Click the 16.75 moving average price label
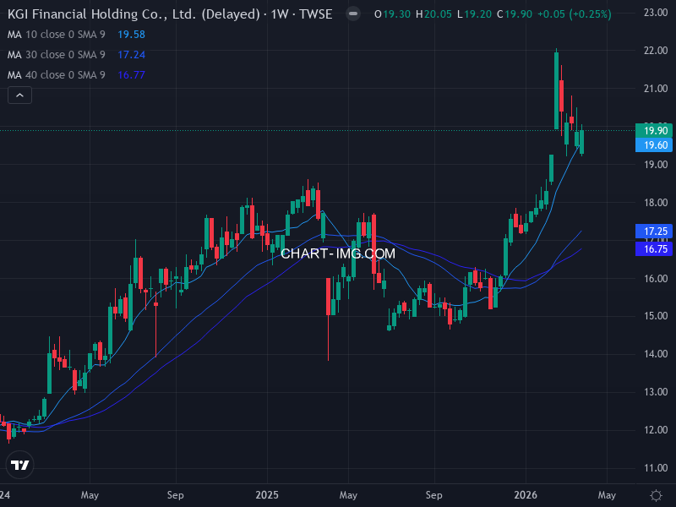The width and height of the screenshot is (676, 507). pyautogui.click(x=654, y=249)
